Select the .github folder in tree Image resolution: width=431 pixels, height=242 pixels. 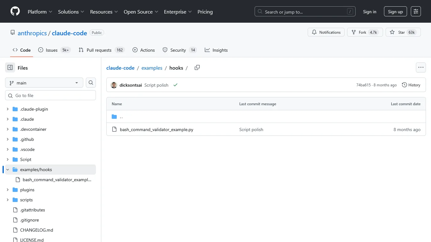click(27, 139)
